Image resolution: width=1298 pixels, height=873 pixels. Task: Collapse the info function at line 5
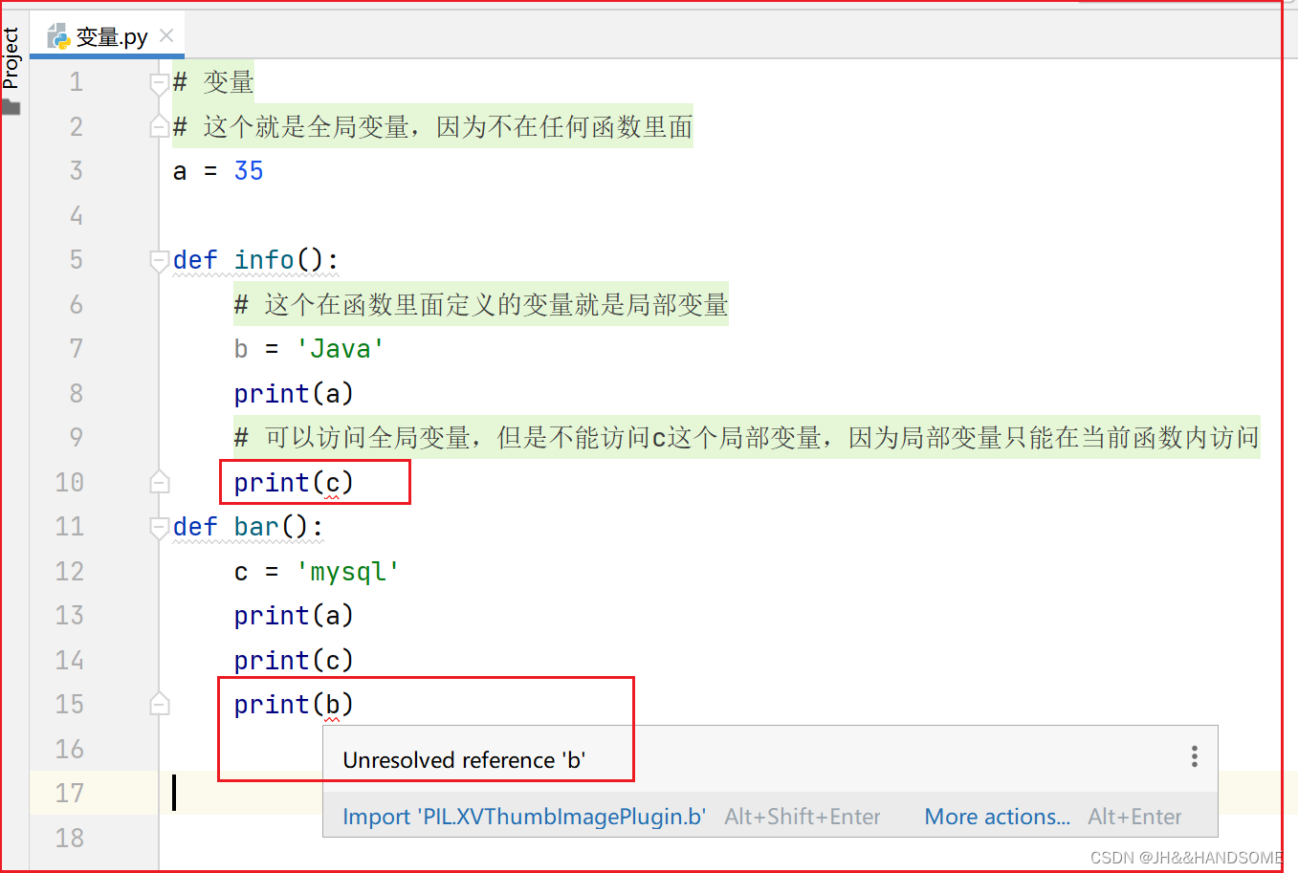160,260
